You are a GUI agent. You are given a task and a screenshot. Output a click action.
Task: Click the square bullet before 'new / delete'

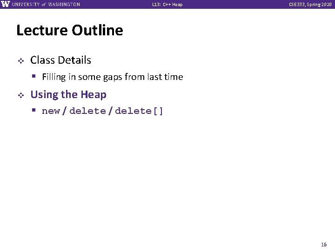coord(33,110)
